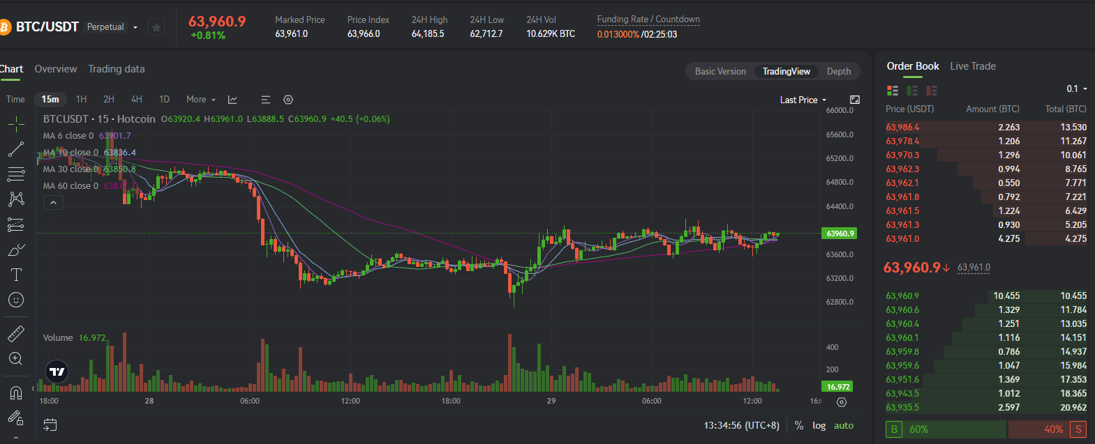Image resolution: width=1095 pixels, height=444 pixels.
Task: Open the emoji sticker tool
Action: tap(15, 300)
